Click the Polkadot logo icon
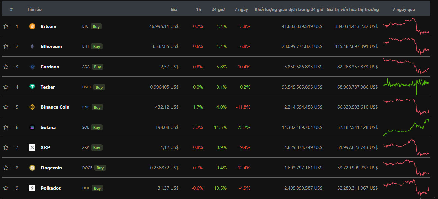 click(x=32, y=188)
